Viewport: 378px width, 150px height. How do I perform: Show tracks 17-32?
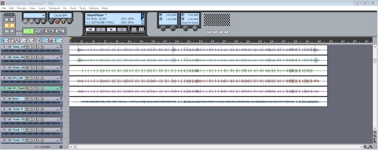(x=39, y=31)
